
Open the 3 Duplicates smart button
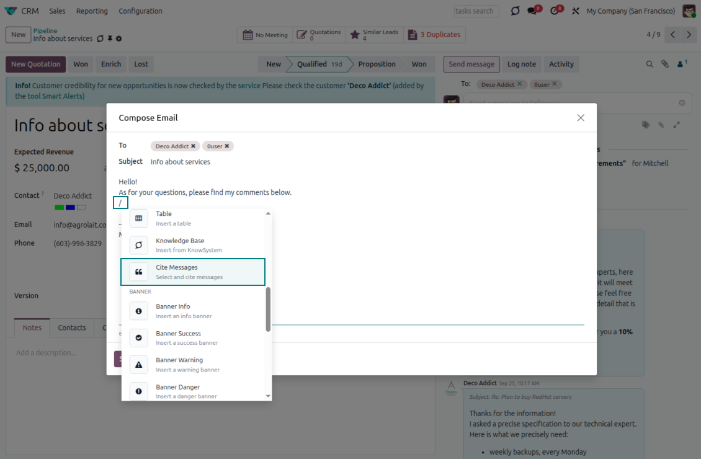click(434, 34)
